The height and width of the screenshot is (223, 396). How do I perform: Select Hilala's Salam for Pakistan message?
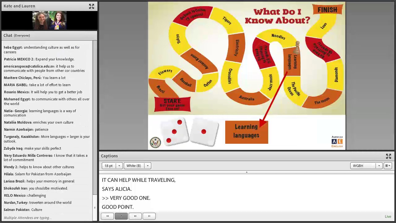[37, 174]
